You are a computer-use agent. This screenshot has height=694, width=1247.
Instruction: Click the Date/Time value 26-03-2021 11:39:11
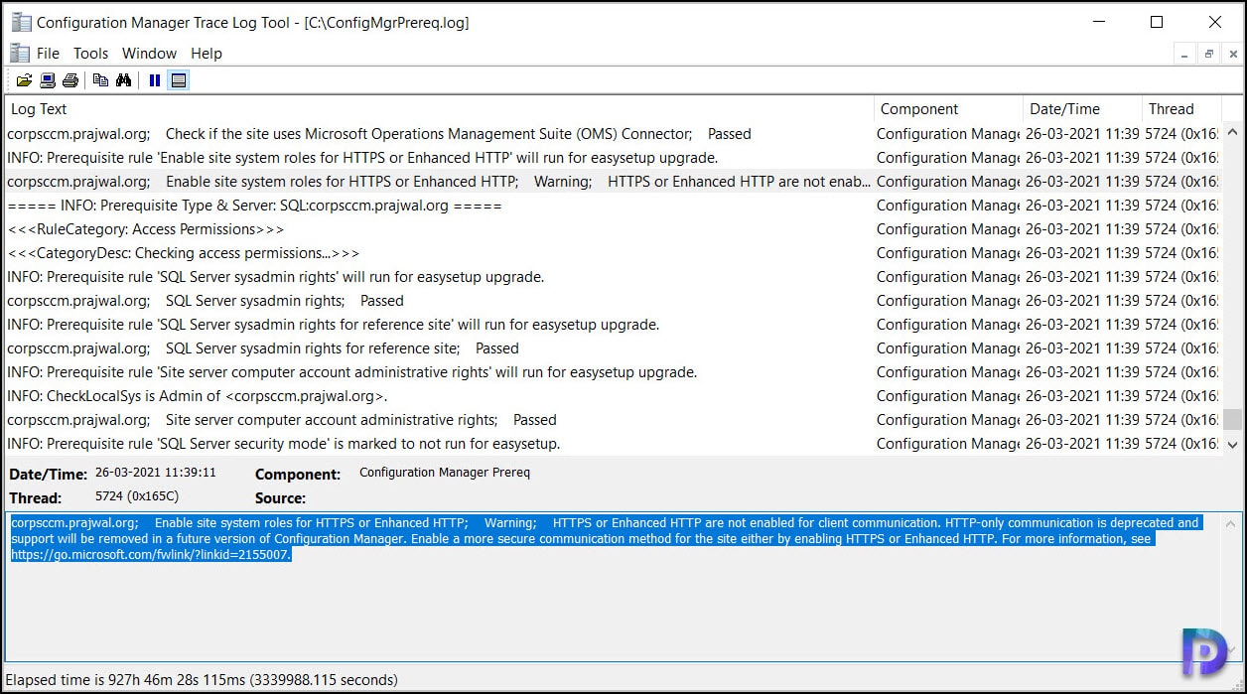pyautogui.click(x=156, y=473)
